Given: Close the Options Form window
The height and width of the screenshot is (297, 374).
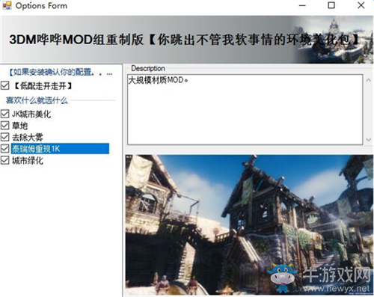Looking at the screenshot, I should click(x=361, y=5).
